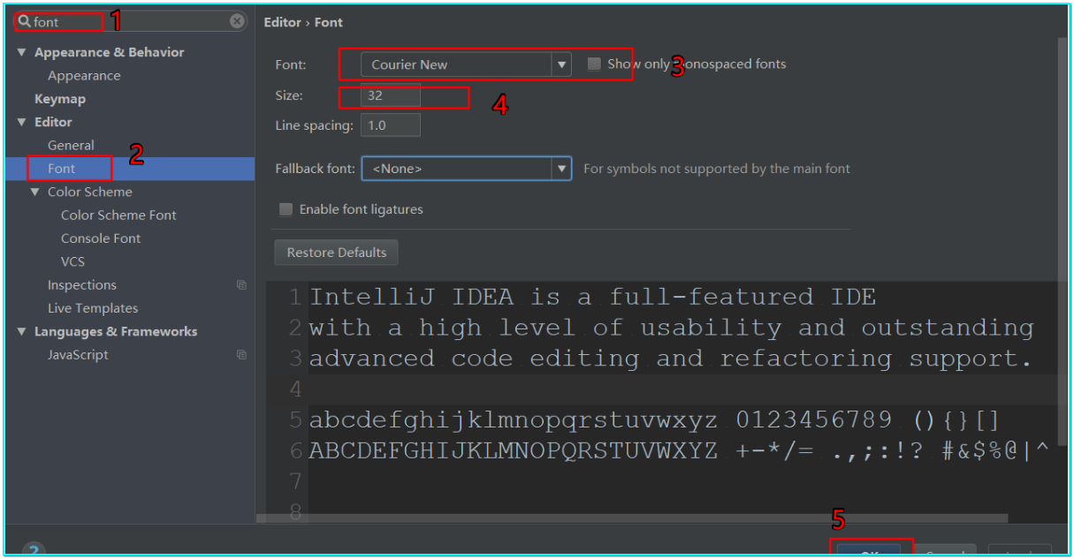Open the Inspections settings page
The image size is (1074, 559).
(x=82, y=285)
